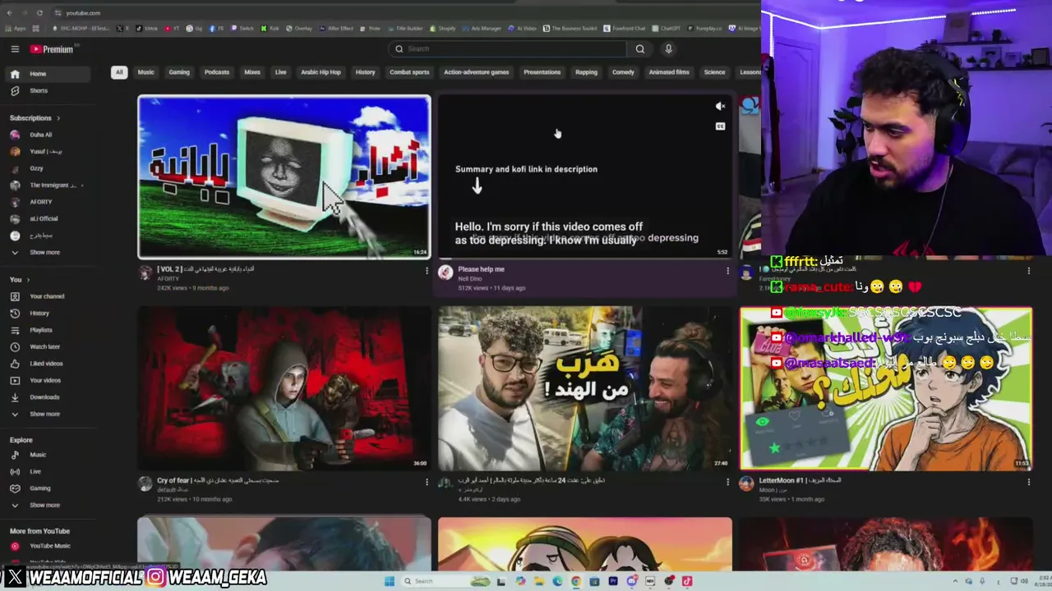Open YouTube Music from More from YouTube
This screenshot has width=1052, height=591.
coord(50,546)
